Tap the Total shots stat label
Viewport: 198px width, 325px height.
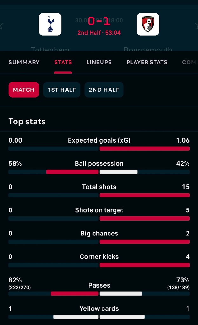point(99,187)
